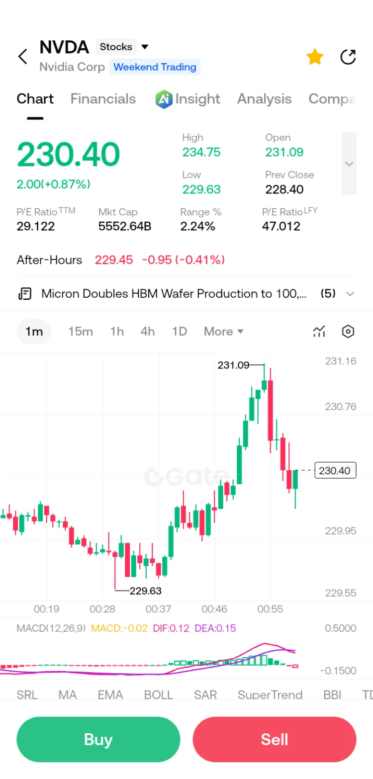Select the MA indicator
Screen dimensions: 373x779
tap(68, 694)
